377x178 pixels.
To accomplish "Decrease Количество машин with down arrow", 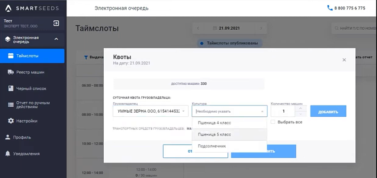I will point(301,114).
